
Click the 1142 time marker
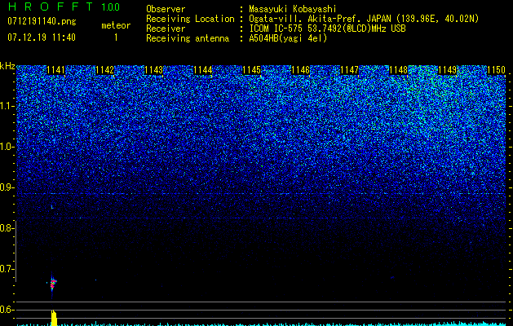pyautogui.click(x=104, y=70)
